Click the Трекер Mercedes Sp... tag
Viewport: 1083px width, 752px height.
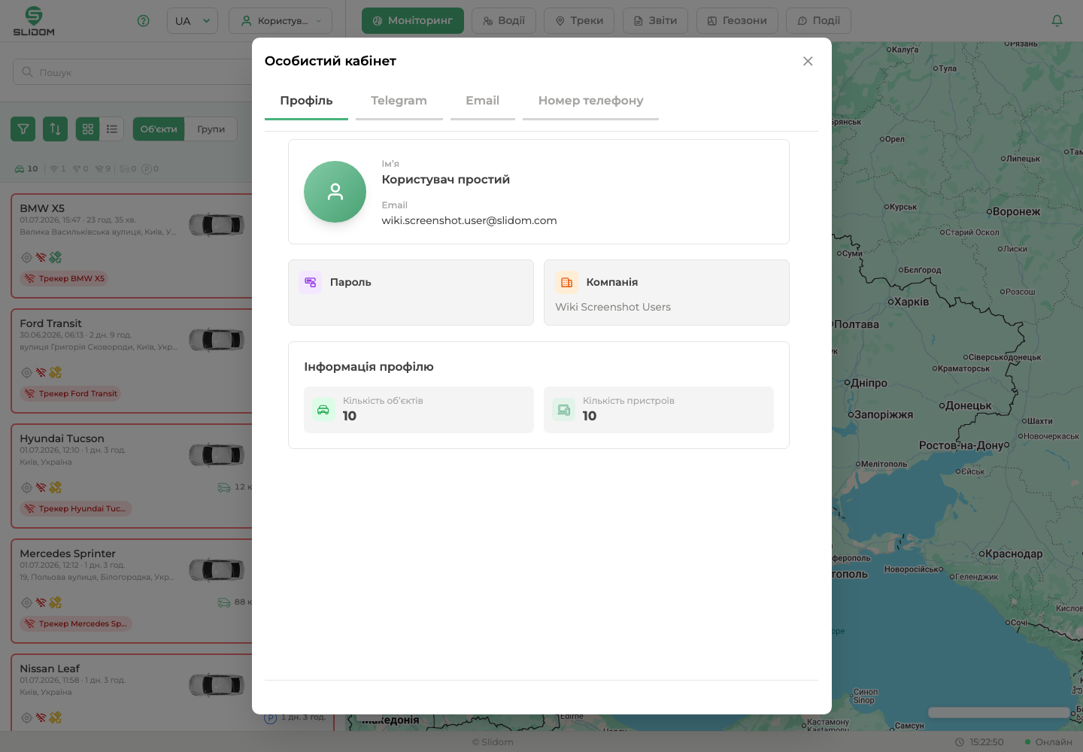click(x=76, y=624)
